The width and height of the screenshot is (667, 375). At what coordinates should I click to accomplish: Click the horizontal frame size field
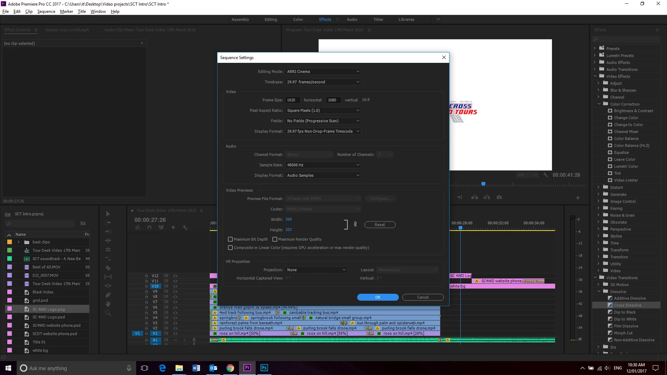(x=293, y=100)
